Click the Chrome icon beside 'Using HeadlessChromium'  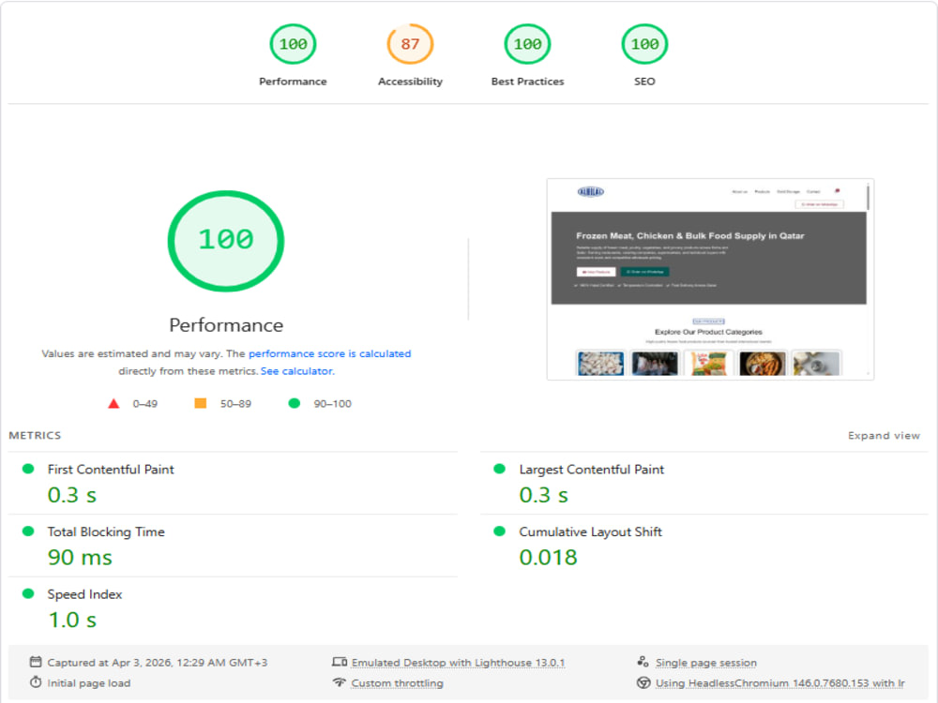click(643, 682)
